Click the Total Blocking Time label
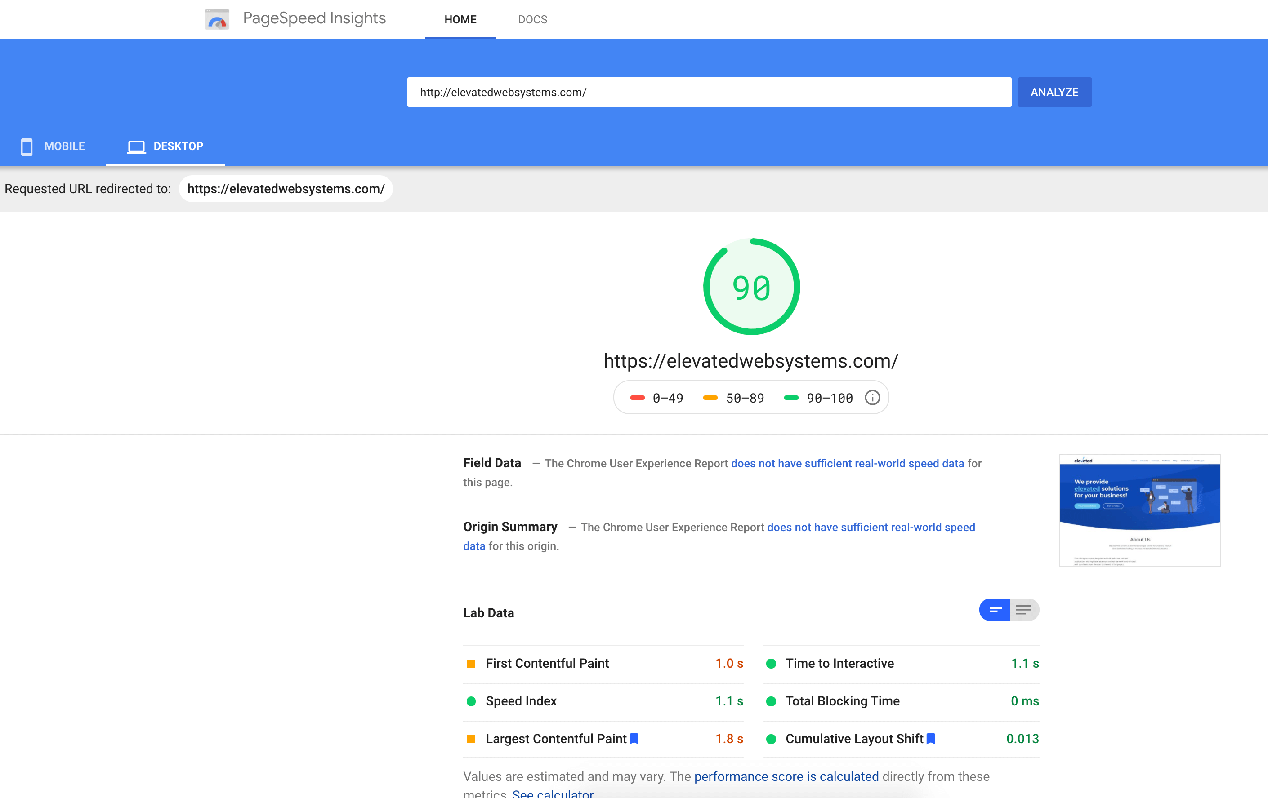Image resolution: width=1268 pixels, height=798 pixels. [x=843, y=701]
